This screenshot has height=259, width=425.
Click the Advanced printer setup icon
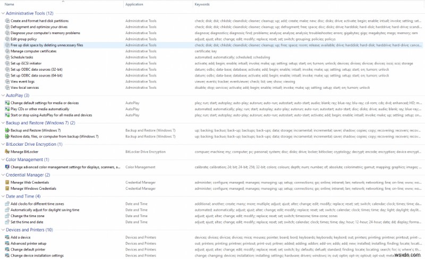7,243
